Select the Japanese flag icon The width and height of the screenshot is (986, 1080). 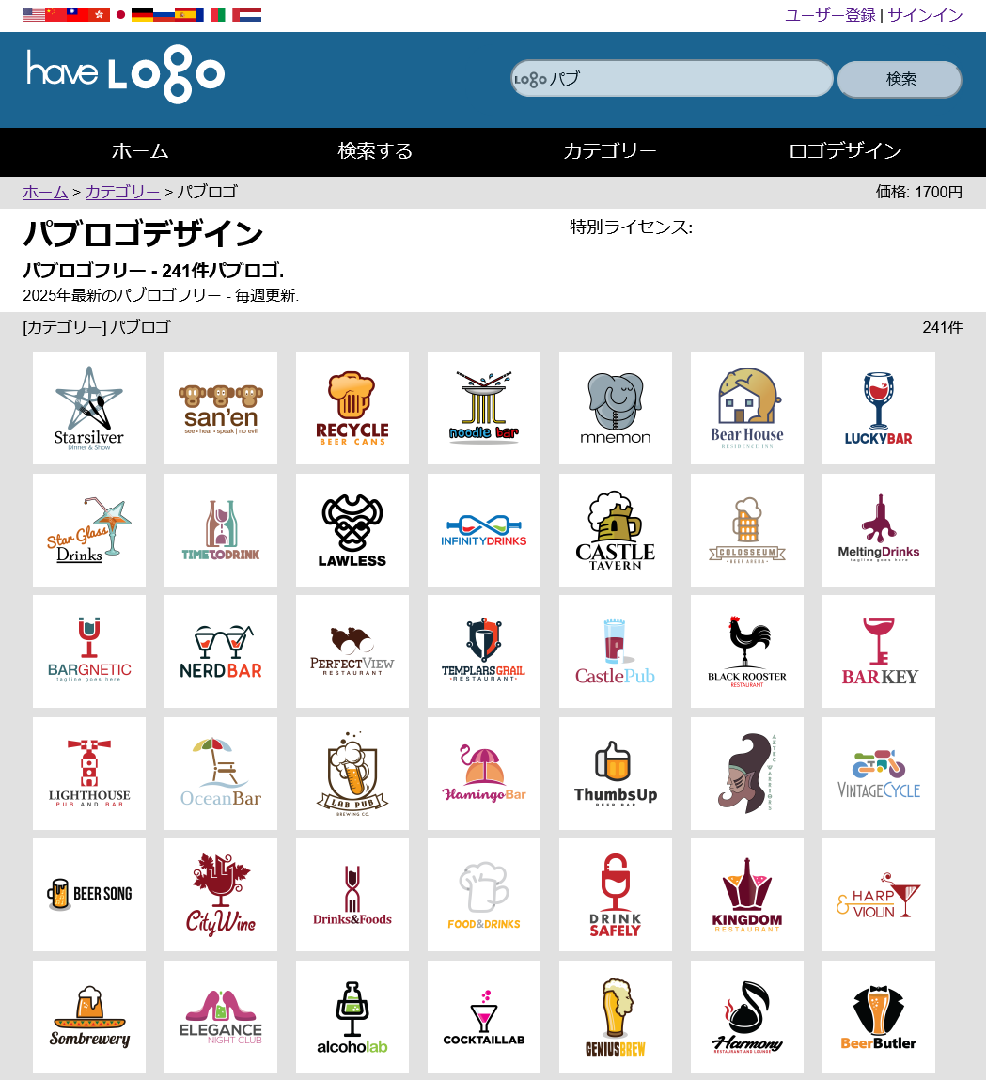120,14
